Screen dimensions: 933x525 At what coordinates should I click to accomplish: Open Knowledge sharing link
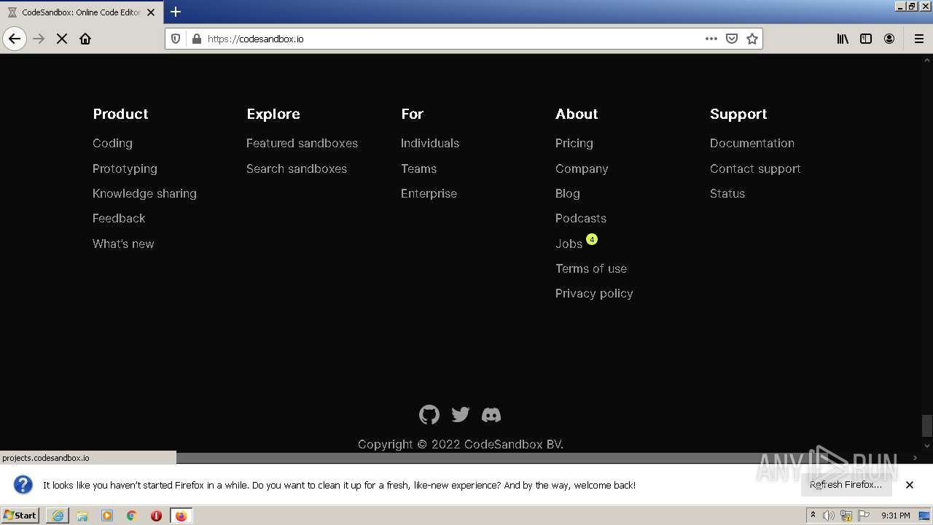click(144, 193)
